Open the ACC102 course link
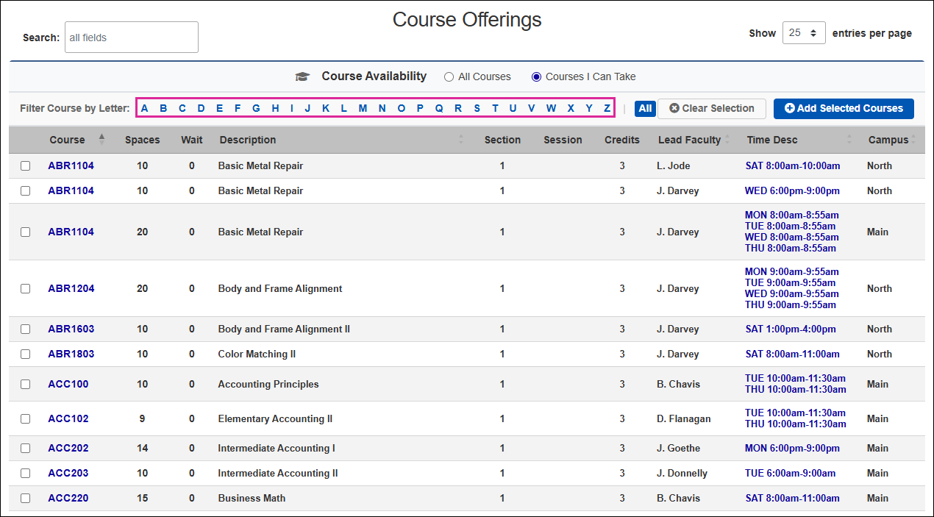 68,418
